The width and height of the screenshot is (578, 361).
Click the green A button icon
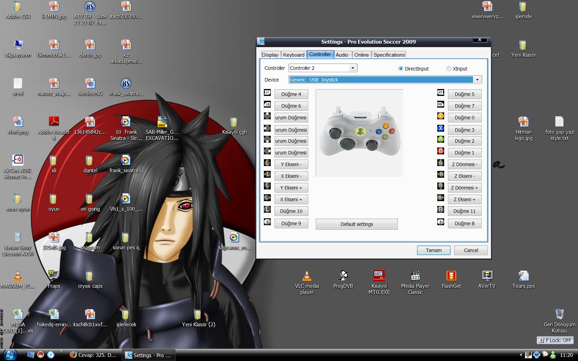tap(441, 140)
